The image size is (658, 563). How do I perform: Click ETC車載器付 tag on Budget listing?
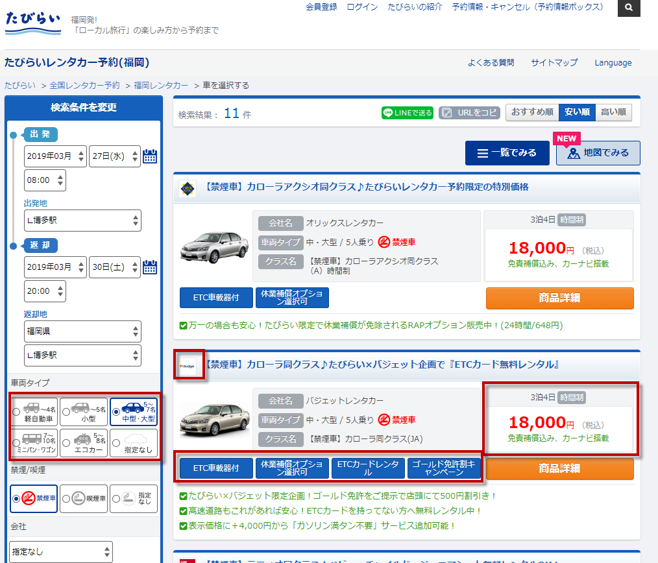[216, 468]
